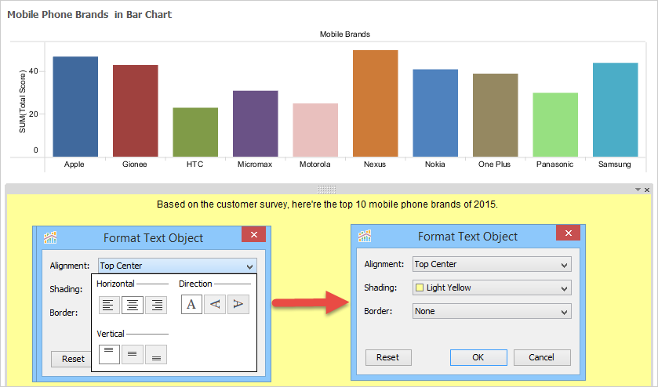Close the text object pane with X

click(647, 190)
